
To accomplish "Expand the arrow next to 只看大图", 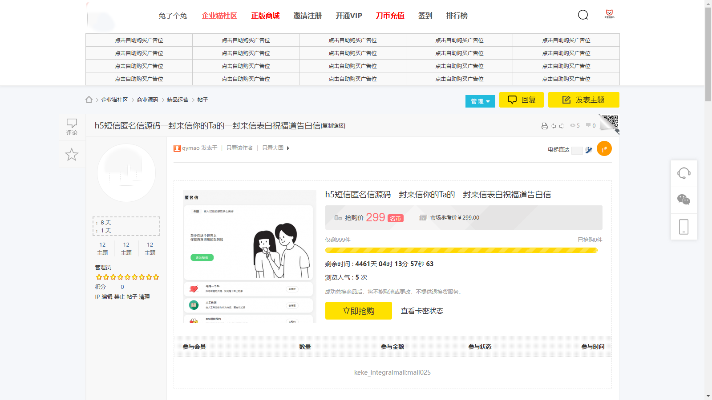I will (x=287, y=148).
